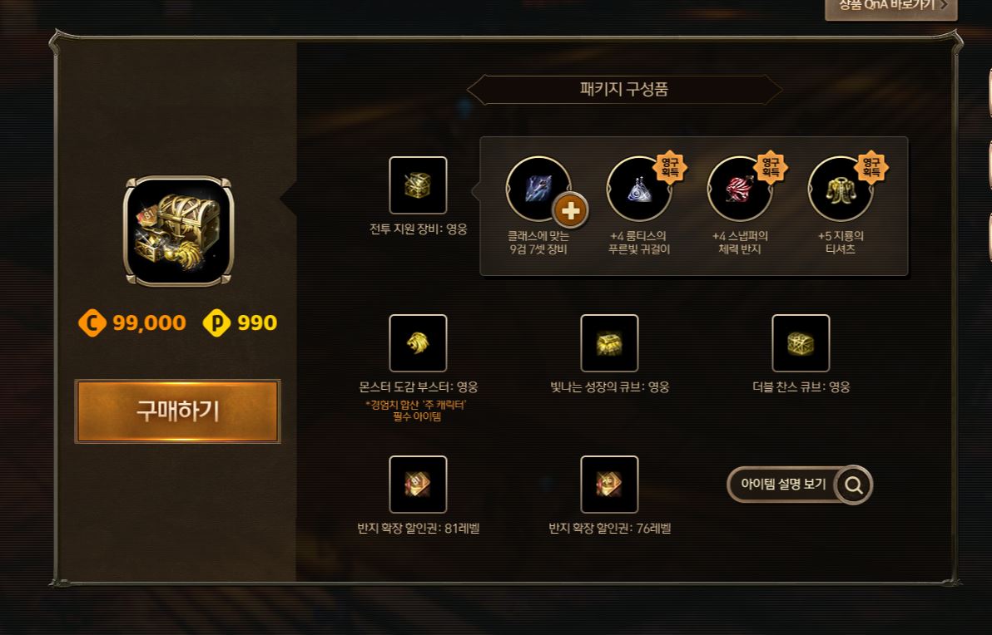Click the 영구 획득 badge on the earring

(x=670, y=167)
